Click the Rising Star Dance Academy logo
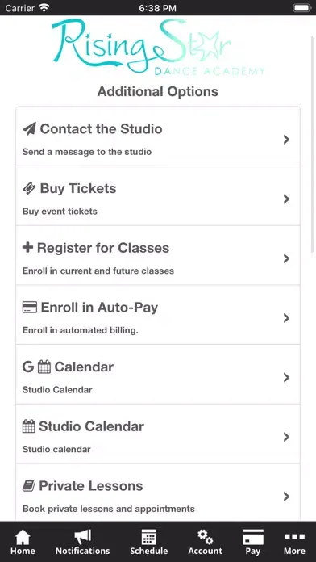Screen dimensions: 316x562 (158, 47)
